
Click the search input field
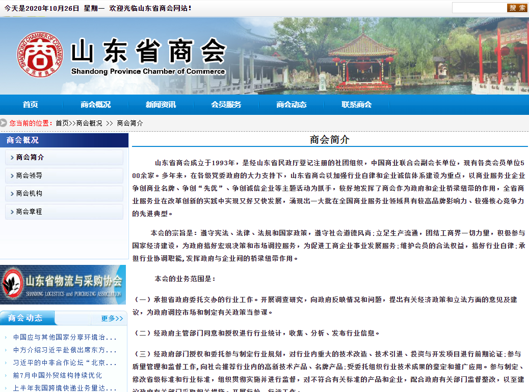click(479, 8)
